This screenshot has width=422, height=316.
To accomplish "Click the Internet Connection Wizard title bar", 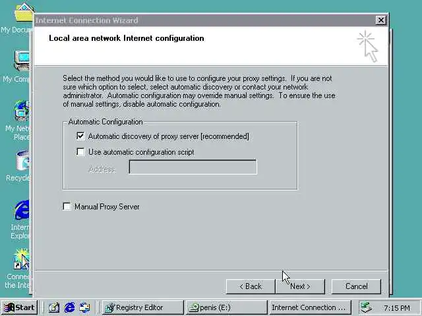I will pos(204,20).
